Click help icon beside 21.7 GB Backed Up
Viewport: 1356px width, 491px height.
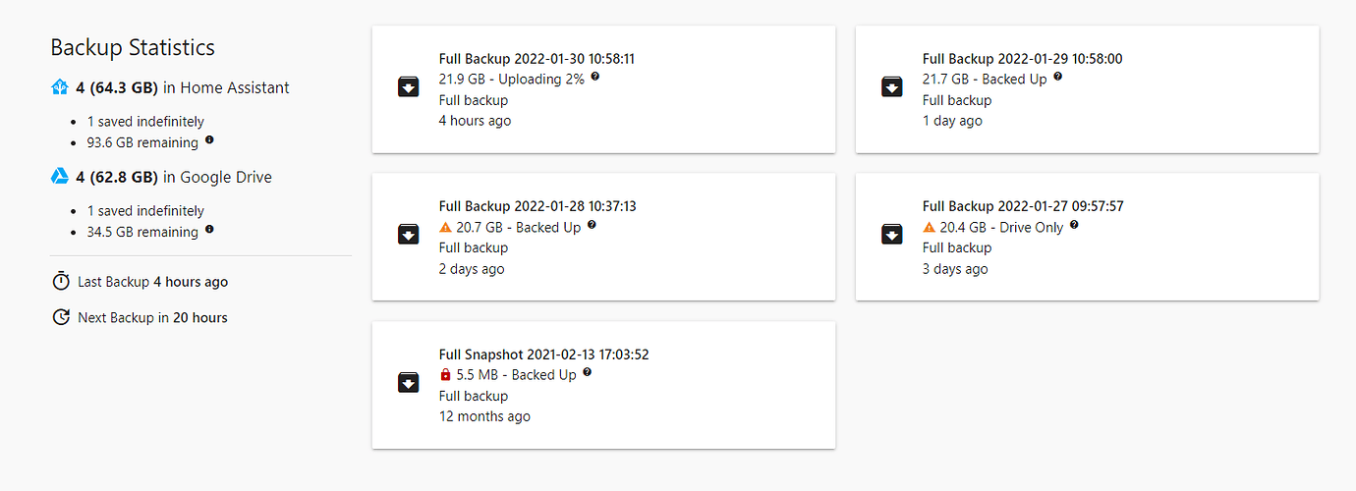[1058, 77]
